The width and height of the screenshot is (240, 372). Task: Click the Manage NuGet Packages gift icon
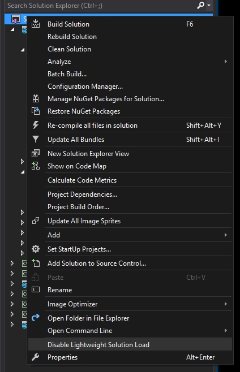coord(36,99)
